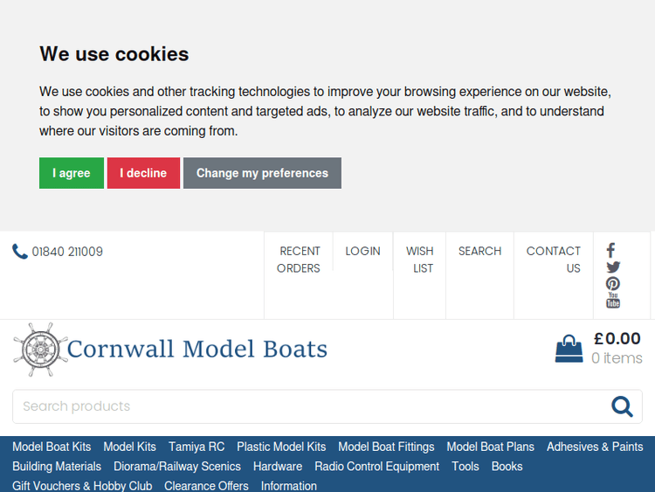Viewport: 655px width, 492px height.
Task: Open the Information menu
Action: click(289, 486)
